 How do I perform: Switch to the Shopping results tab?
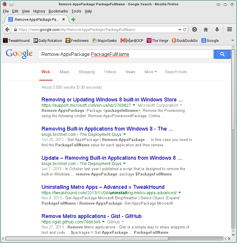(x=87, y=72)
